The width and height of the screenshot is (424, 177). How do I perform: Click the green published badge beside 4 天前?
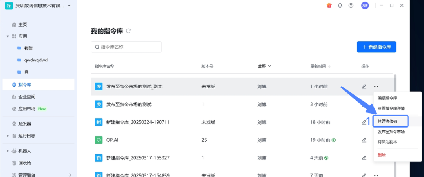point(326,158)
